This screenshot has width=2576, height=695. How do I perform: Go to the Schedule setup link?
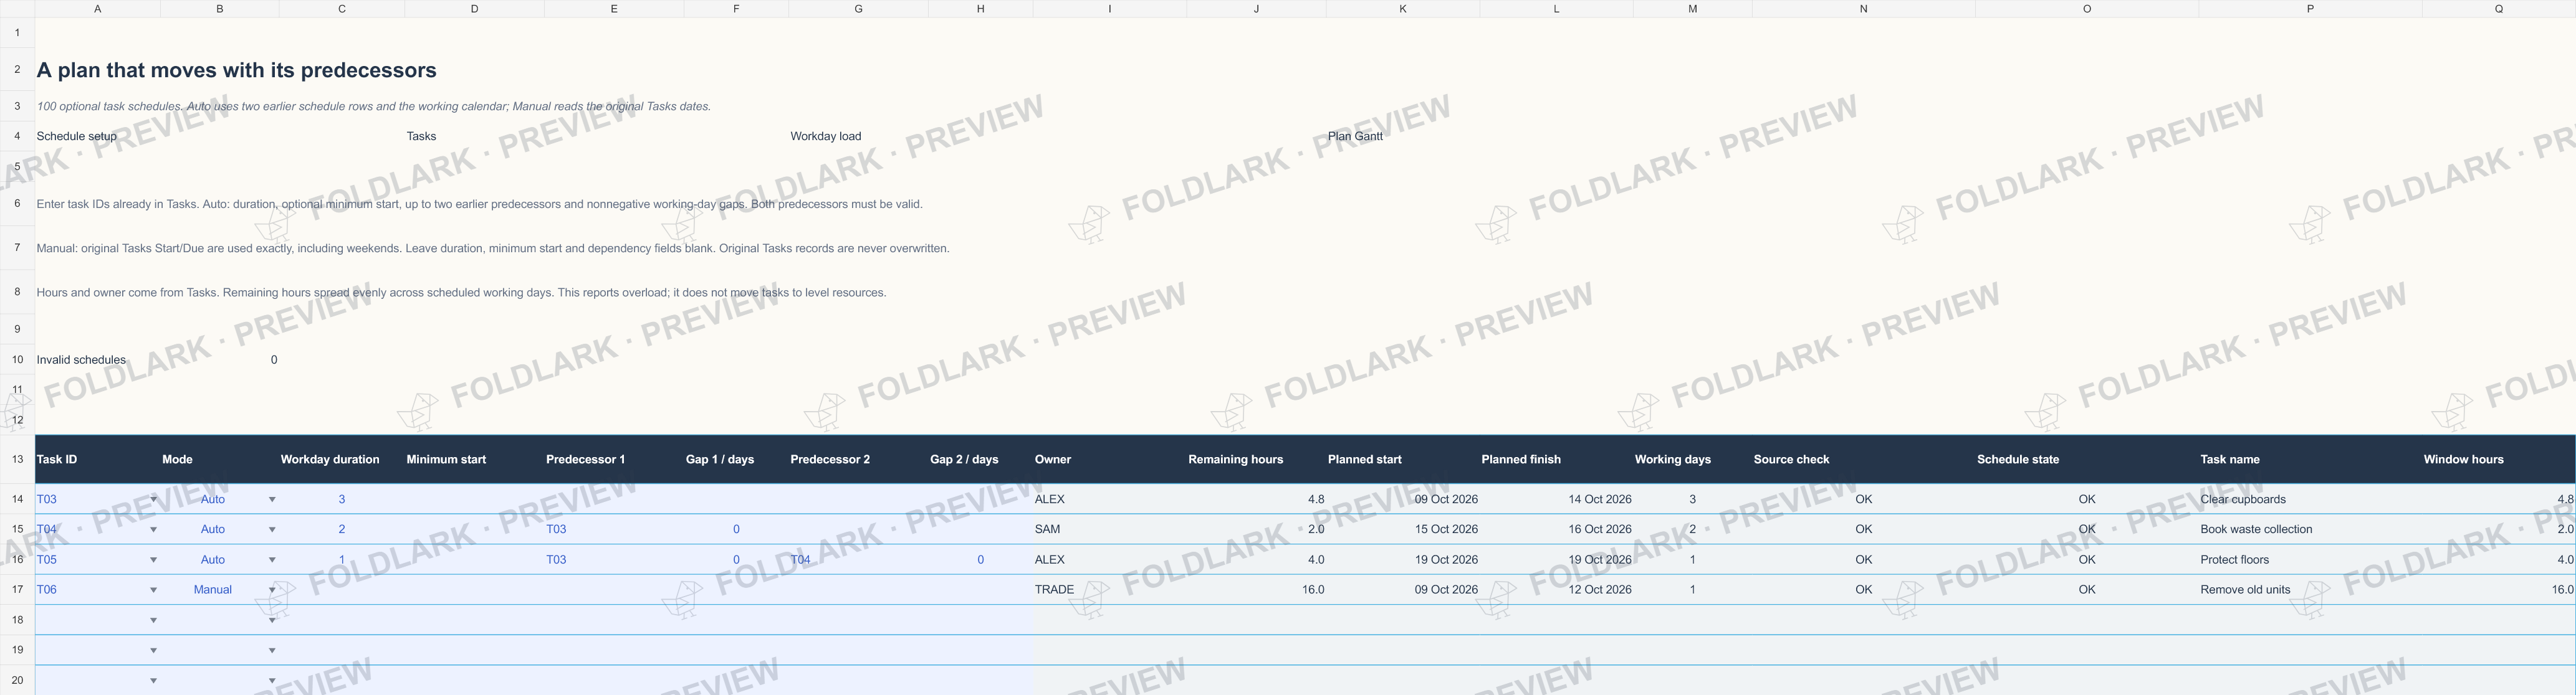(77, 136)
